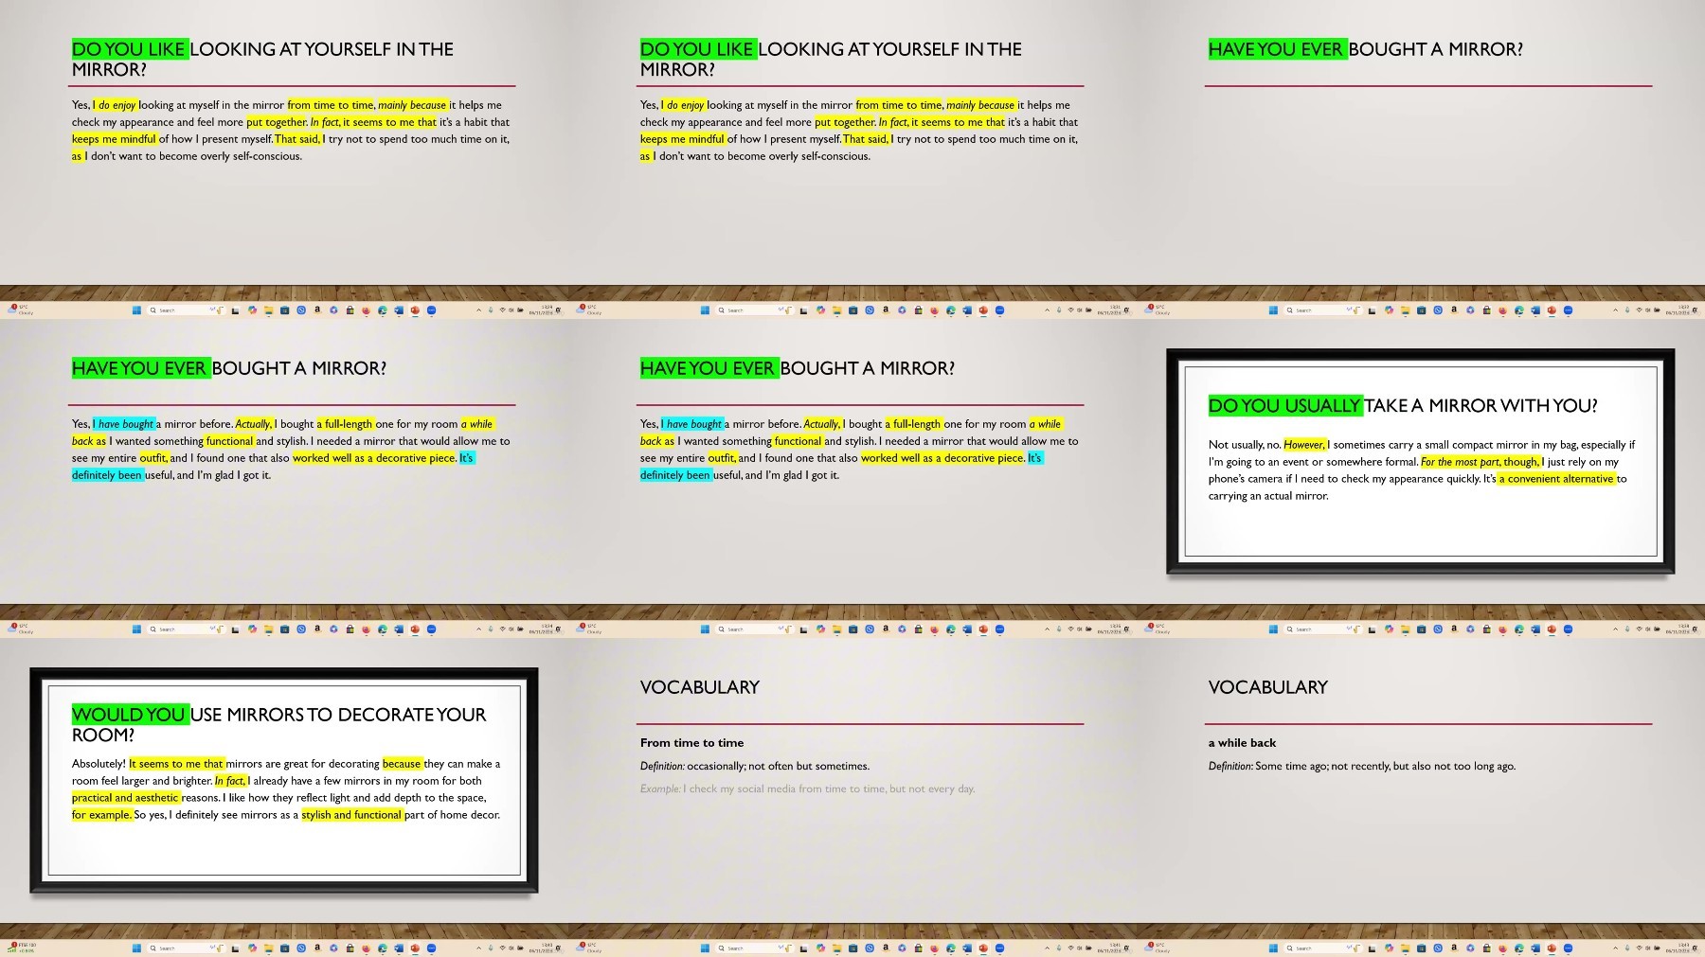The image size is (1705, 957).
Task: Open Microsoft Edge in the FTSE 100 taskbar
Action: click(x=383, y=948)
